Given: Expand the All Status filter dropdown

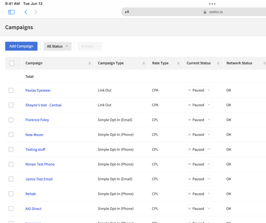Looking at the screenshot, I should click(x=57, y=46).
